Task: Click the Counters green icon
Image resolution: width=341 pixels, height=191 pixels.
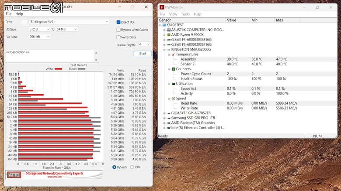Action: pyautogui.click(x=174, y=69)
